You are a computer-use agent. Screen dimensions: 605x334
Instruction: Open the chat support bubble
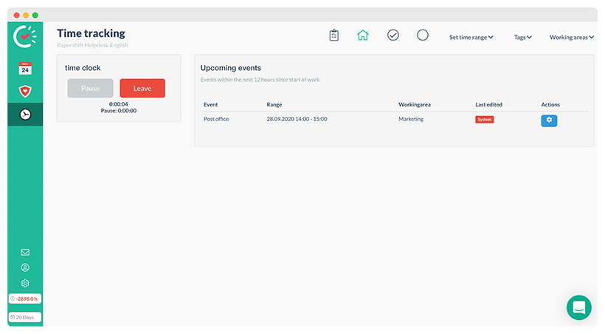[x=578, y=307]
